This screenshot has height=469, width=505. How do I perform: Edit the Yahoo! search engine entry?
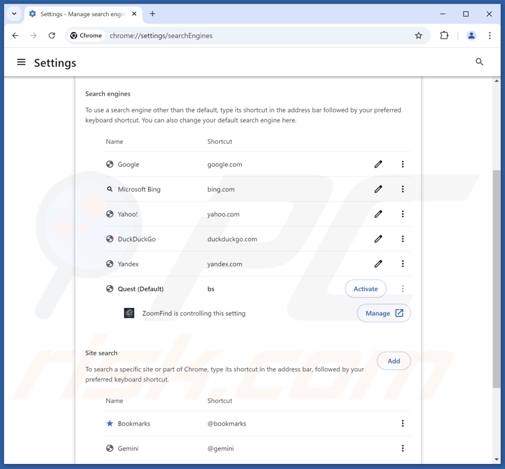(x=378, y=214)
